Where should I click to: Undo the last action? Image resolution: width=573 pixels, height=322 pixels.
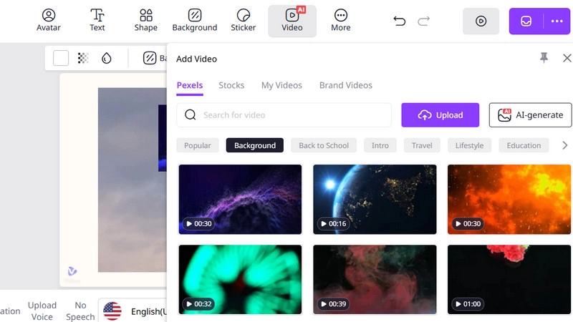click(400, 21)
